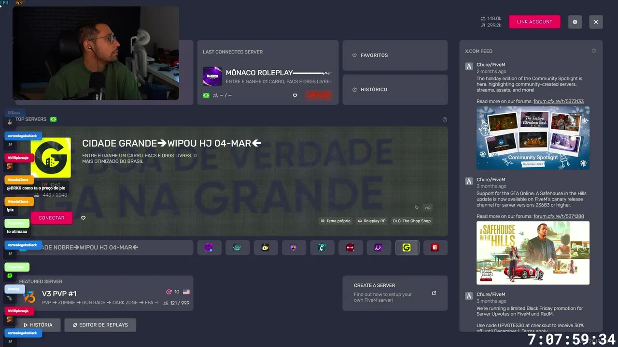The width and height of the screenshot is (618, 347).
Task: Click the Mônaco Roleplay server logo
Action: point(212,76)
